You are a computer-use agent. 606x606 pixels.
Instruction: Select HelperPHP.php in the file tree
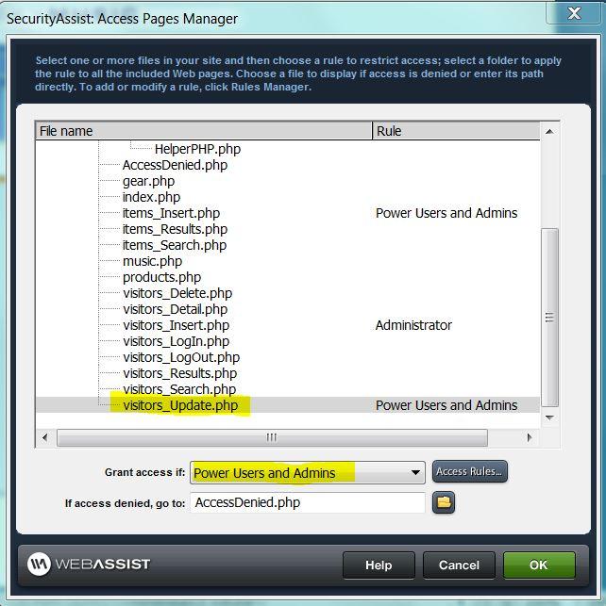pos(197,149)
